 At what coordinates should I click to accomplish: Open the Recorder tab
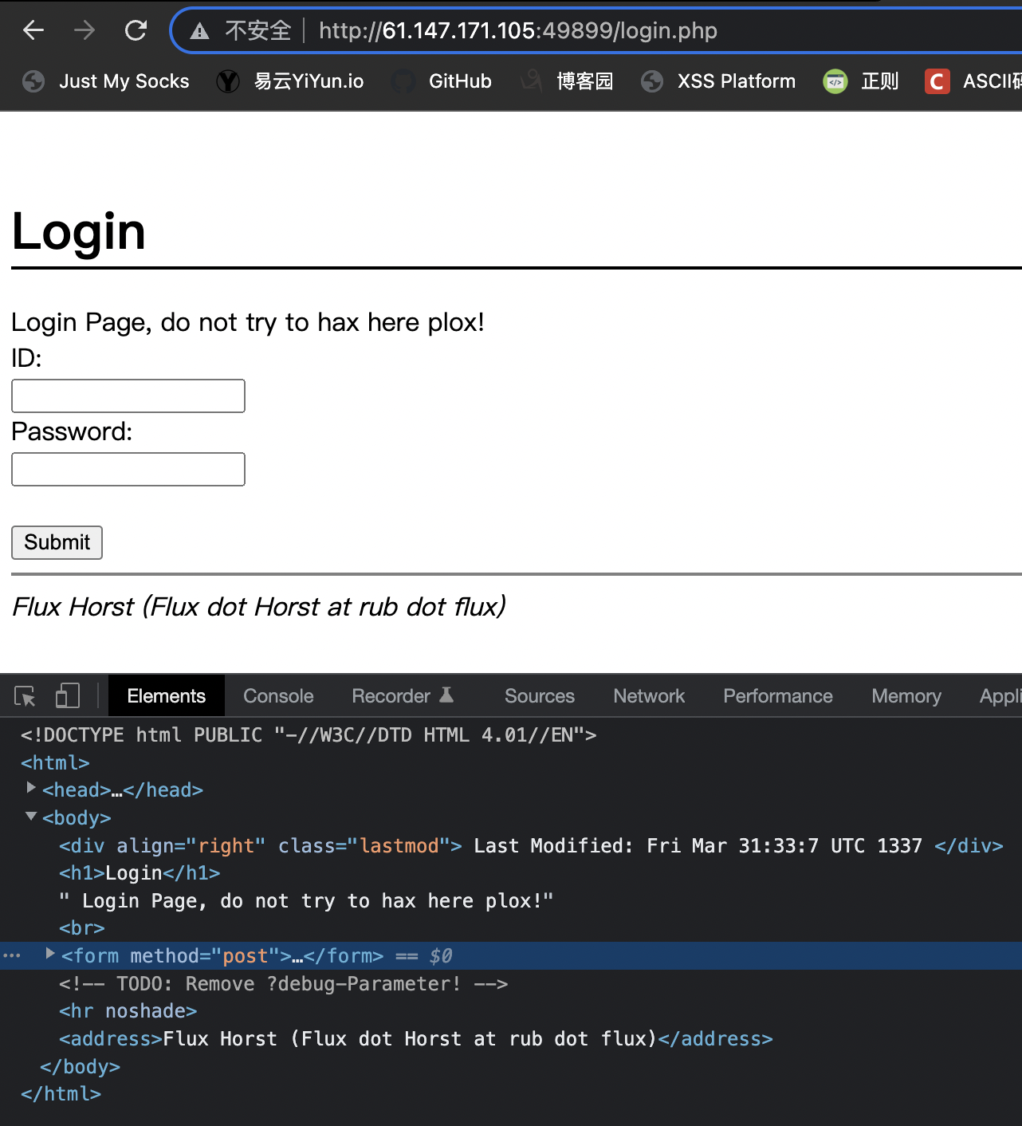403,696
